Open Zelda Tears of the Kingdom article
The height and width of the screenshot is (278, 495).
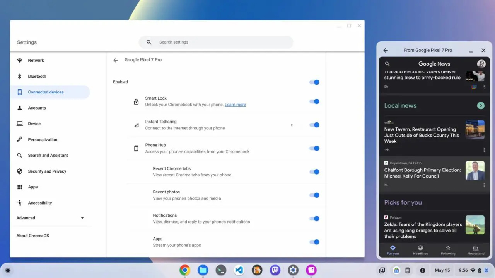point(423,231)
